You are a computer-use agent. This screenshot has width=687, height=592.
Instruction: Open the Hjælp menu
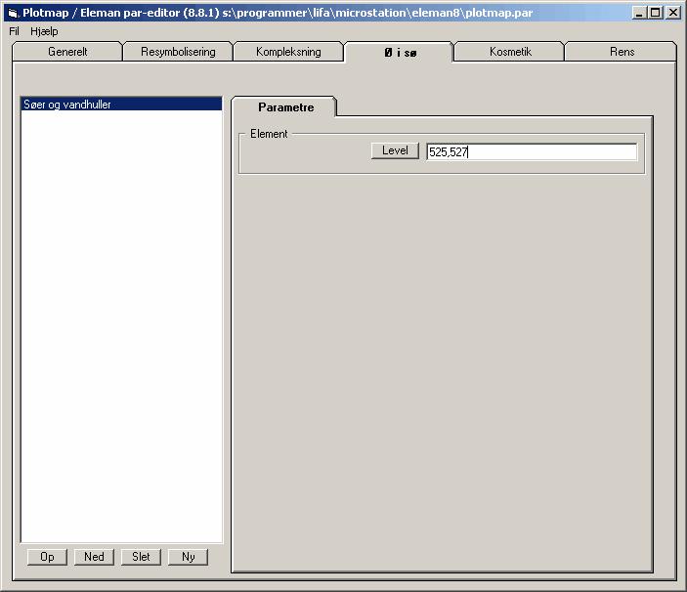point(44,31)
